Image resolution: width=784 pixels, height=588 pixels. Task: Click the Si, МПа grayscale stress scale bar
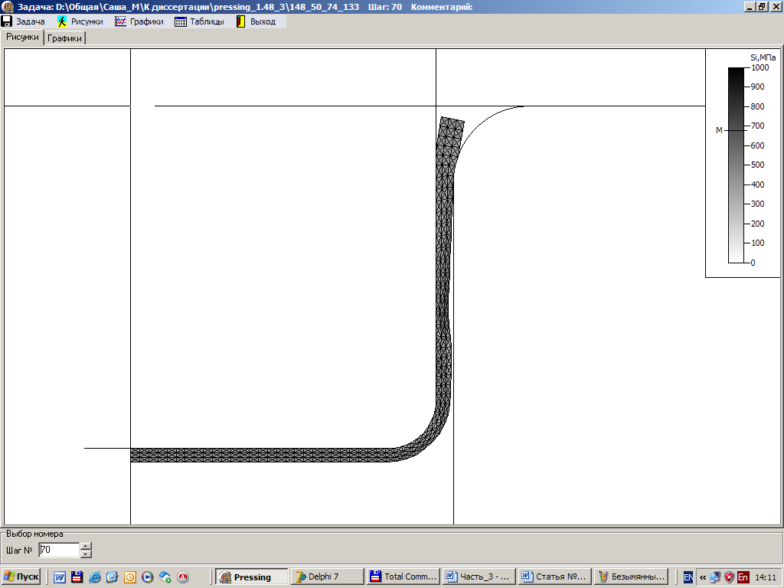click(736, 165)
